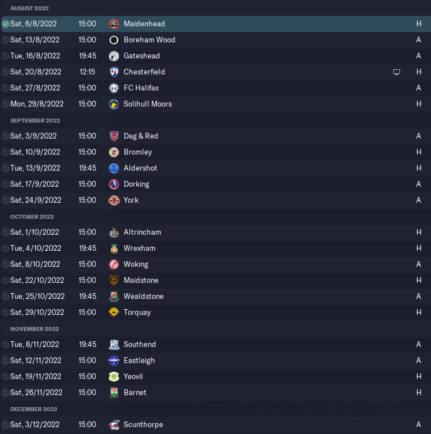Screen dimensions: 431x434
Task: Select the Sat, 22/10/2022 fixture date
Action: (x=37, y=280)
